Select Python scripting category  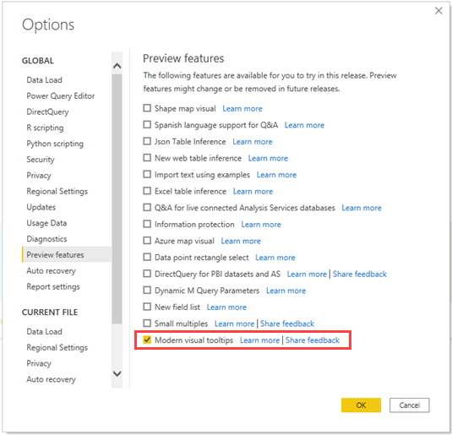[x=55, y=144]
